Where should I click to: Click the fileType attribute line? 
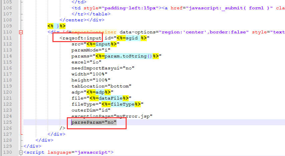pyautogui.click(x=108, y=104)
